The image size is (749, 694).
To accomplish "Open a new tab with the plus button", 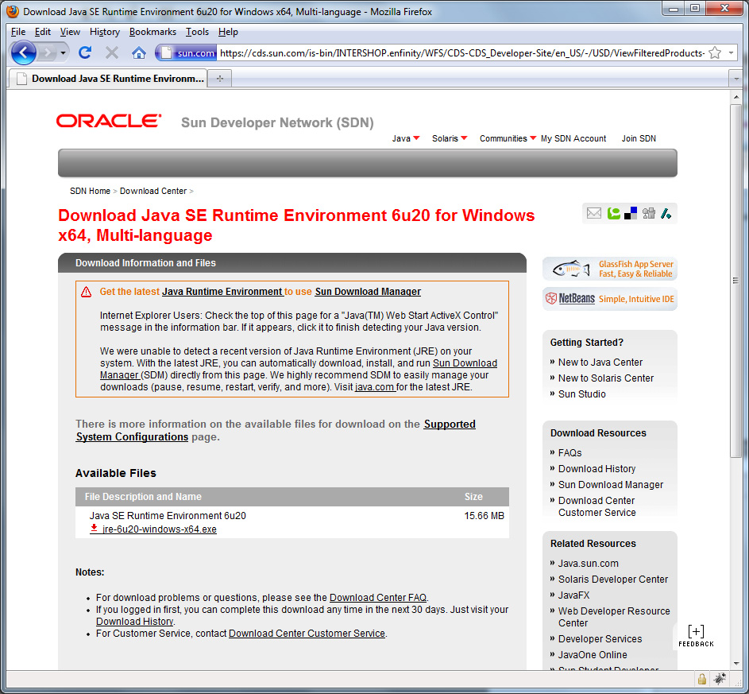I will tap(219, 79).
